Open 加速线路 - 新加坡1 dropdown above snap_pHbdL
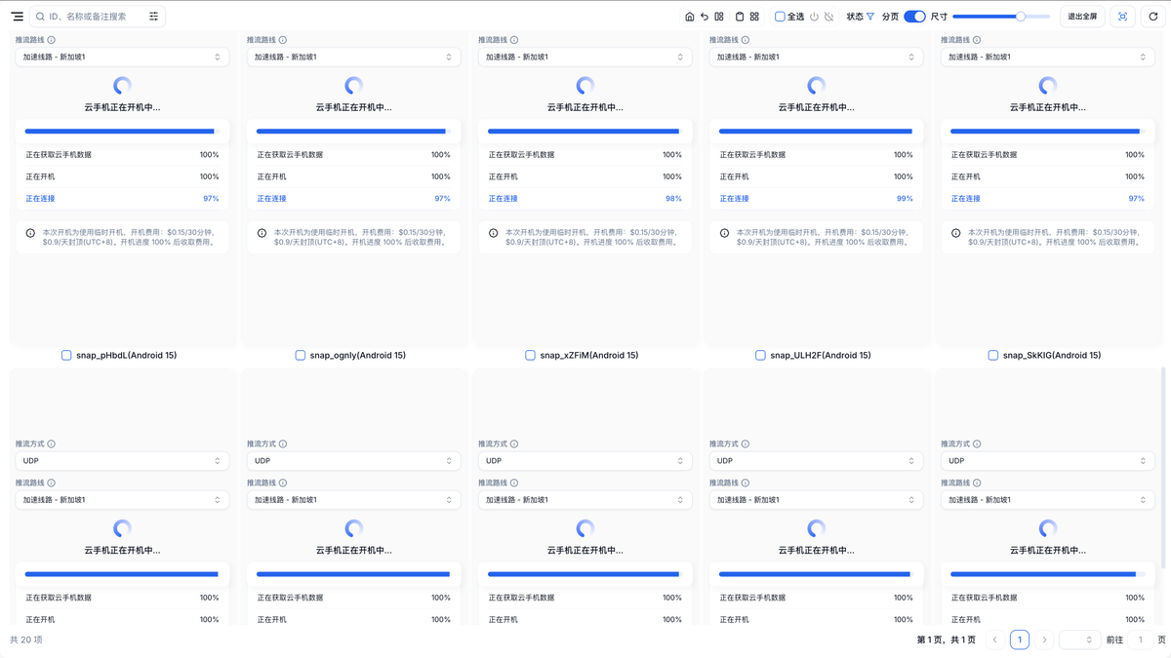 coord(122,58)
